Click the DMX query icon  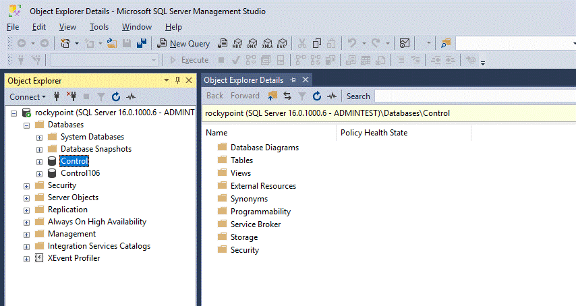[x=252, y=43]
